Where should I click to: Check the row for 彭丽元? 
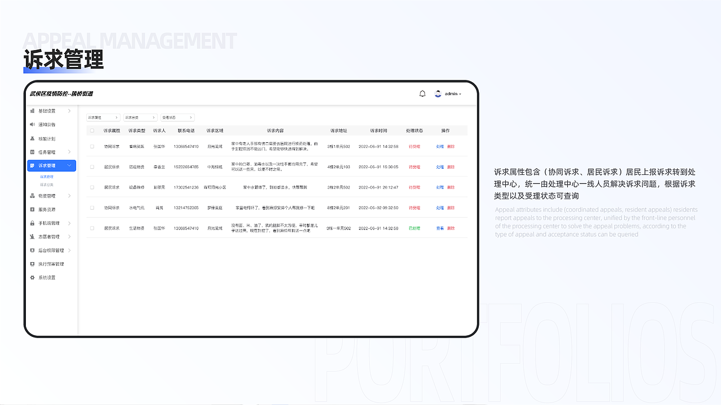92,187
